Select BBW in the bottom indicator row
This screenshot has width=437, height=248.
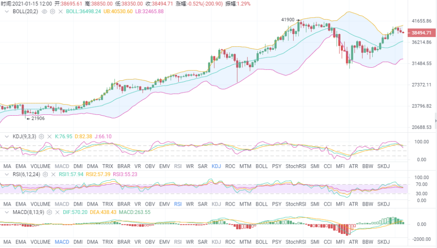coord(368,242)
